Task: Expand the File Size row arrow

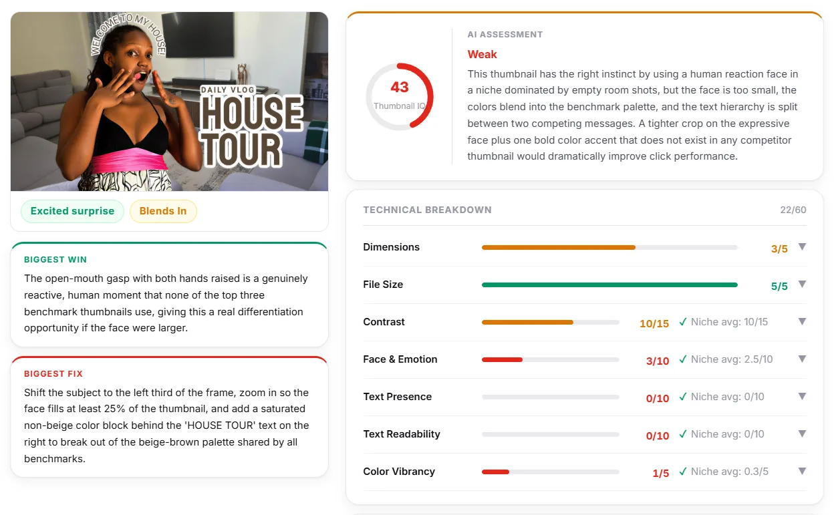Action: pyautogui.click(x=802, y=285)
